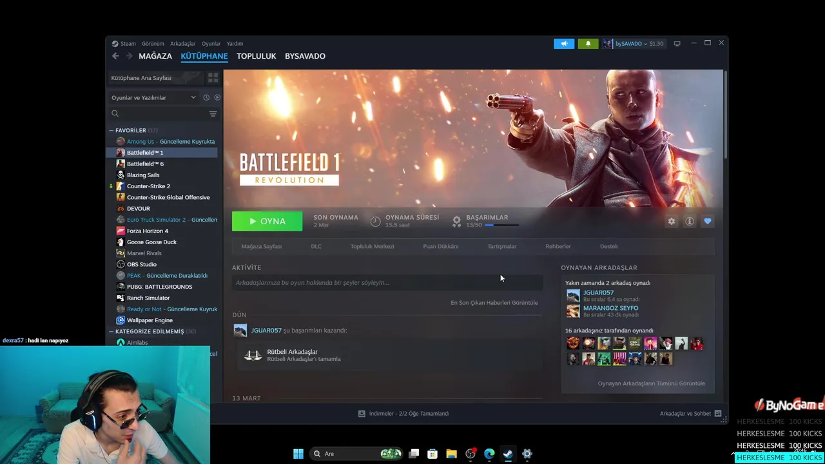This screenshot has height=464, width=825.
Task: Click the game page vertical scrollbar
Action: (726, 115)
